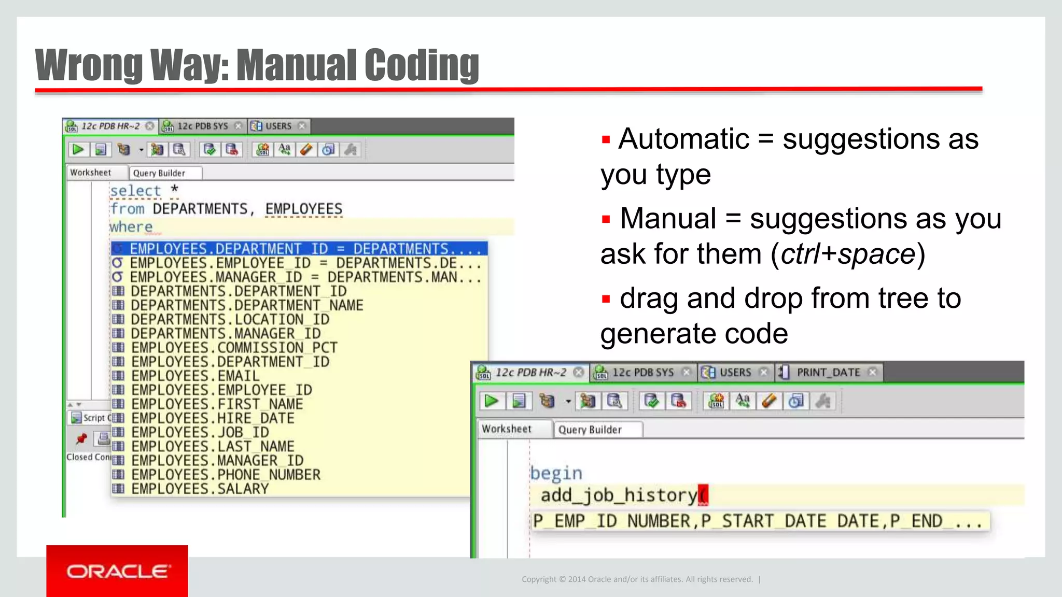Switch to 12c PDB HR~2 tab in lower window

[x=530, y=373]
